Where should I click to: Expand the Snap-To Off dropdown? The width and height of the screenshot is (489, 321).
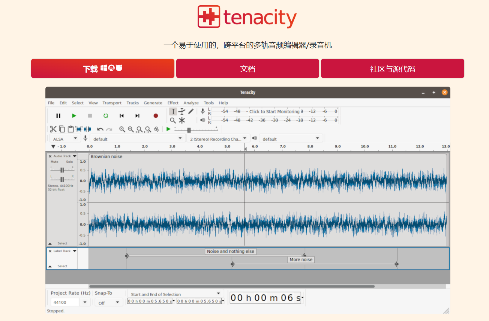[x=109, y=303]
